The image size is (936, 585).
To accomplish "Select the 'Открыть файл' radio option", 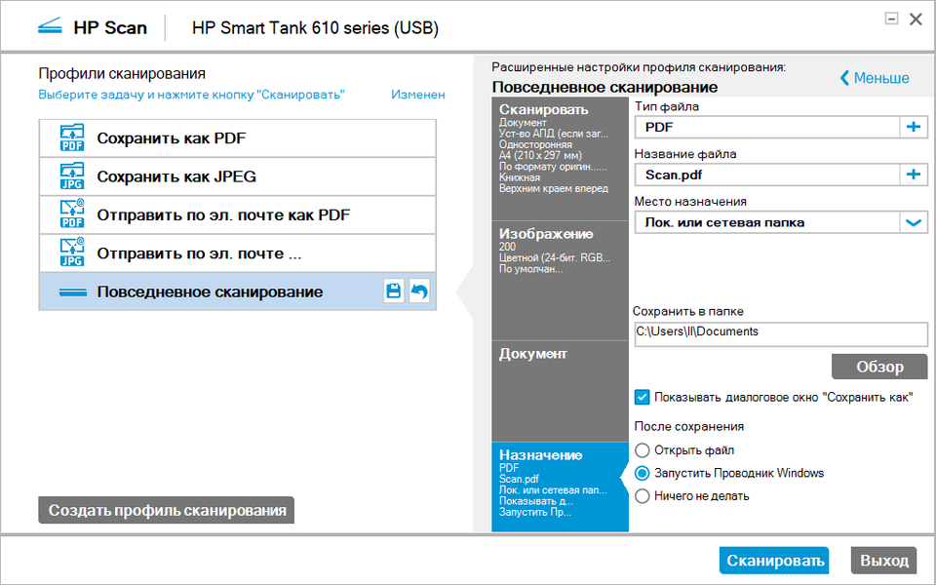I will pos(643,450).
